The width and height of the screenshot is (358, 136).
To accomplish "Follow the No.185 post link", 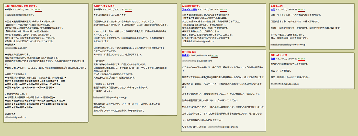I will point(223,9).
